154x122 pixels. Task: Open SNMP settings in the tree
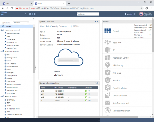pos(9,61)
